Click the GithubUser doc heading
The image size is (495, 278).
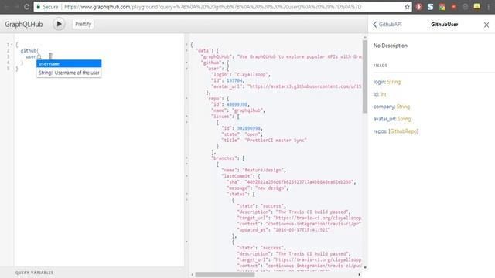pyautogui.click(x=445, y=24)
